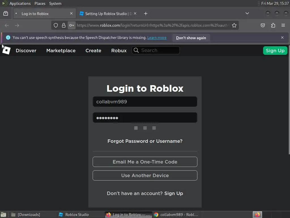Bookmark this page with the star icon

pos(234,25)
